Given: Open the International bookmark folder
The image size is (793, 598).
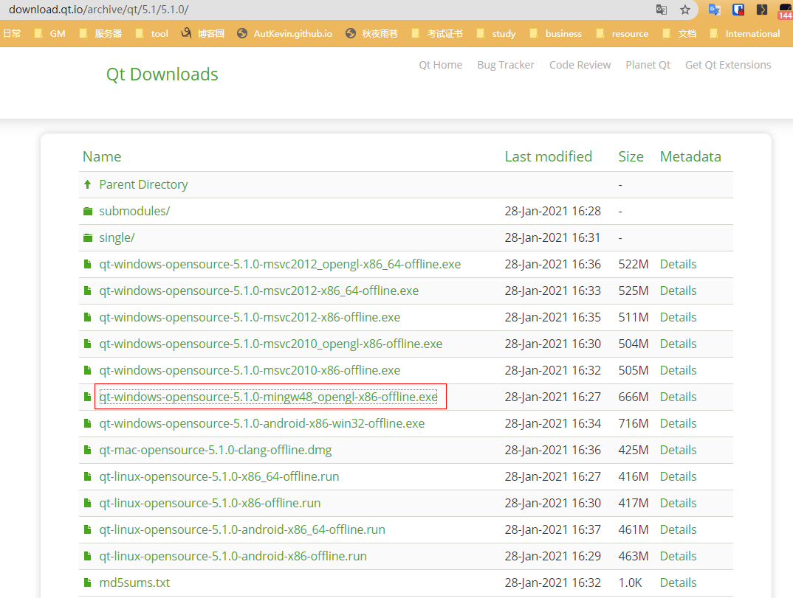Looking at the screenshot, I should 745,33.
